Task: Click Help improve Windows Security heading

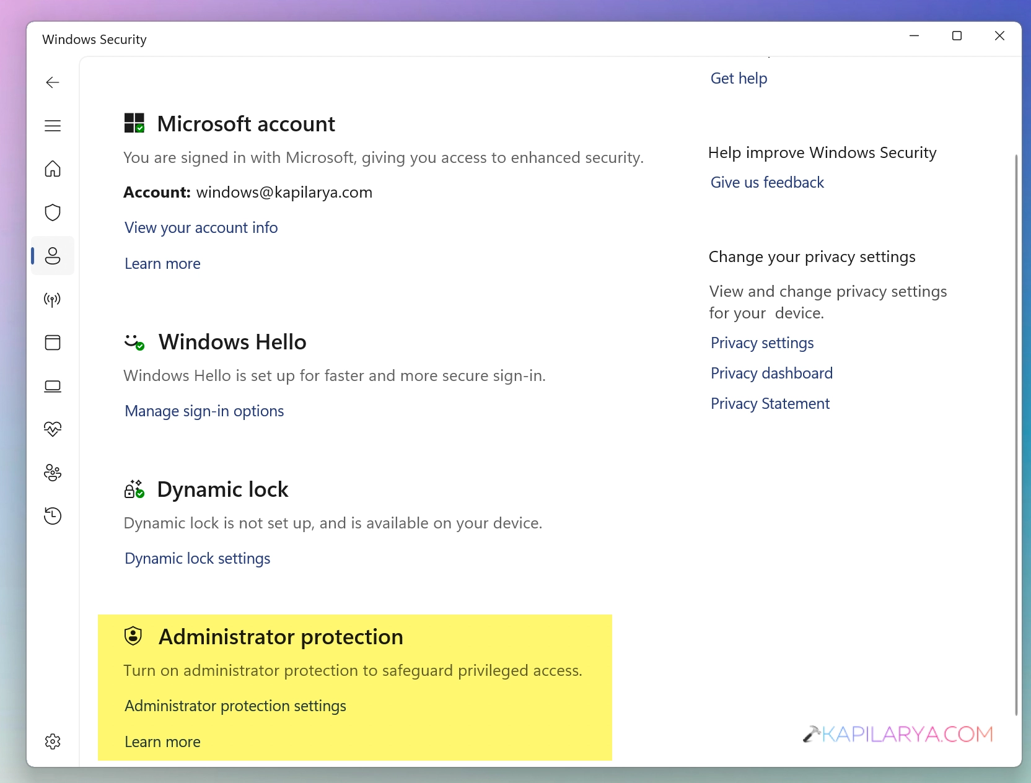Action: coord(822,152)
